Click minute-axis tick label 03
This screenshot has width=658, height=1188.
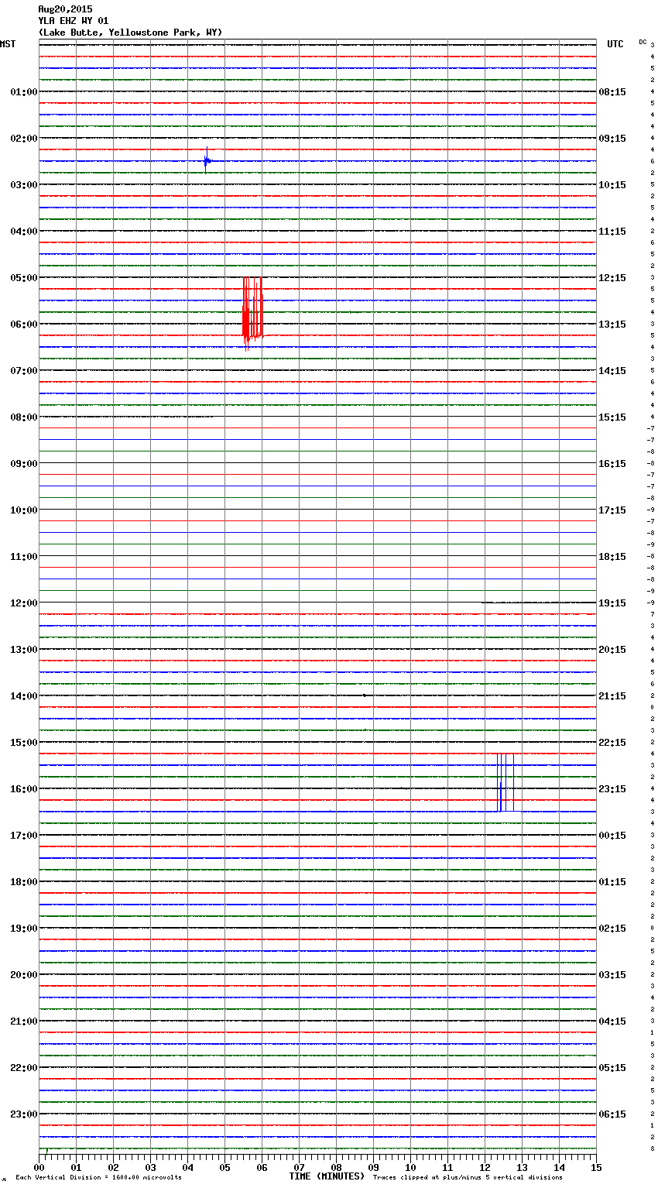click(150, 1167)
